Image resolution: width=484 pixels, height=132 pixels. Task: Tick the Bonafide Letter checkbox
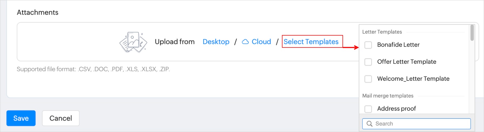click(x=368, y=45)
